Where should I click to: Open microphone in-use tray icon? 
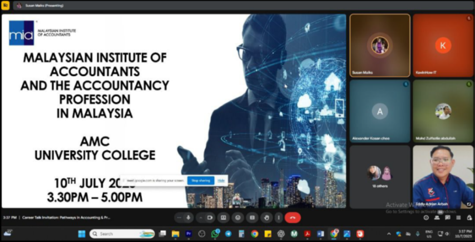pos(418,234)
